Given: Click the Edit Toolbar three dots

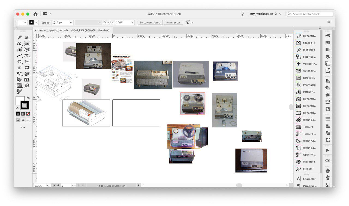Looking at the screenshot, I should [23, 127].
